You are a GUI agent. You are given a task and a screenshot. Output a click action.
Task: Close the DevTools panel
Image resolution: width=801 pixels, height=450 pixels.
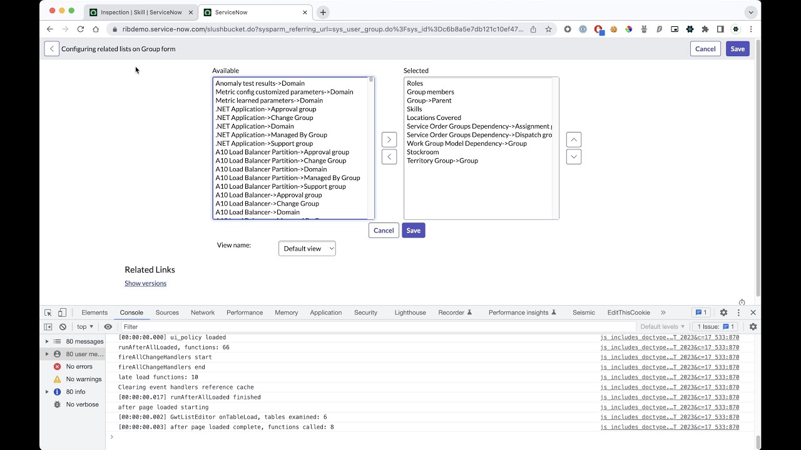point(753,312)
